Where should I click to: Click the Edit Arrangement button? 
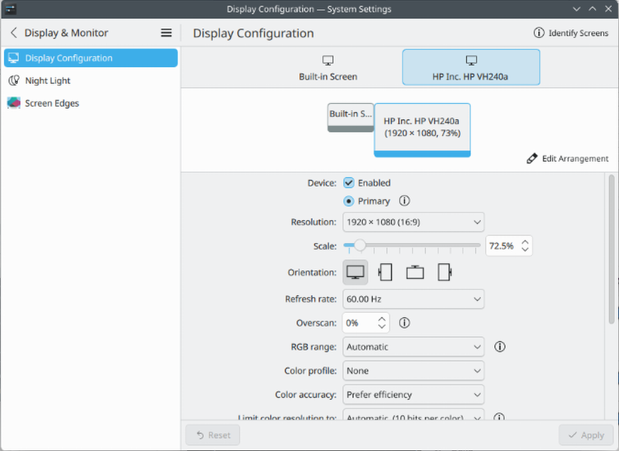(567, 159)
